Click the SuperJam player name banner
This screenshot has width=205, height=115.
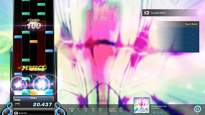(x=171, y=13)
